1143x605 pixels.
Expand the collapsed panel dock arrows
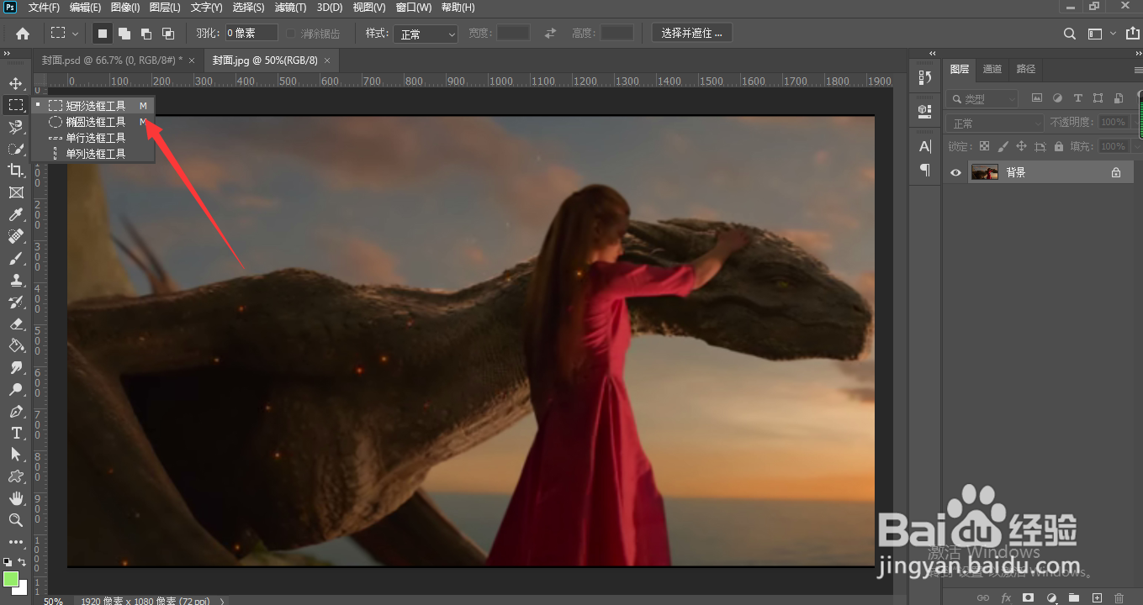click(933, 53)
